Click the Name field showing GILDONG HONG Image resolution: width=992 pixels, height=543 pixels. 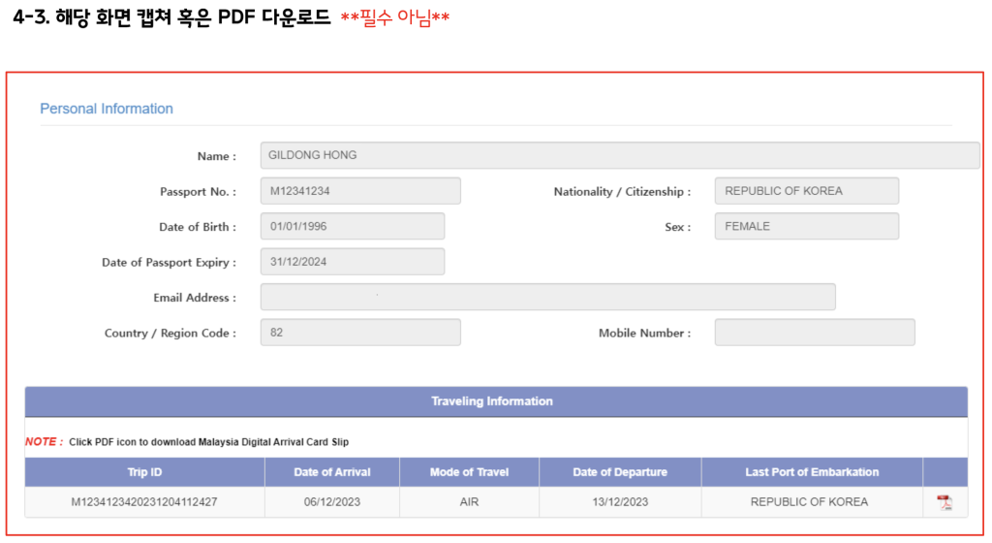[x=620, y=155]
